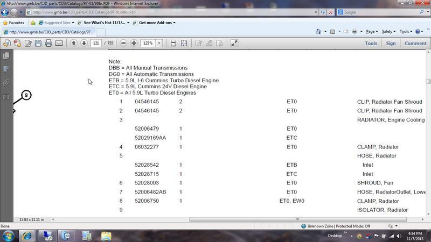Click the fit one full page icon
The height and width of the screenshot is (242, 431).
[x=184, y=43]
